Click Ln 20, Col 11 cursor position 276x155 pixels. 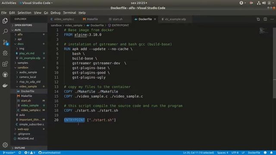[198, 153]
